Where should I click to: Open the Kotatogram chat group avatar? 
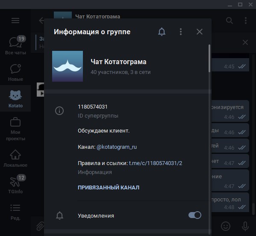(x=68, y=66)
